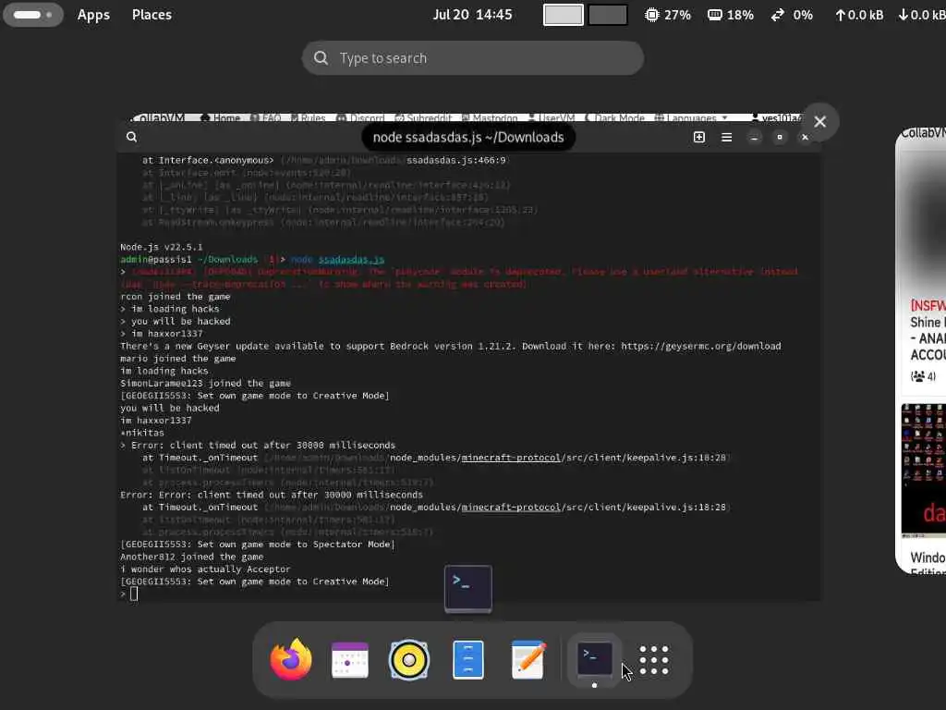946x710 pixels.
Task: Switch to the first workspace thumbnail
Action: coord(563,15)
